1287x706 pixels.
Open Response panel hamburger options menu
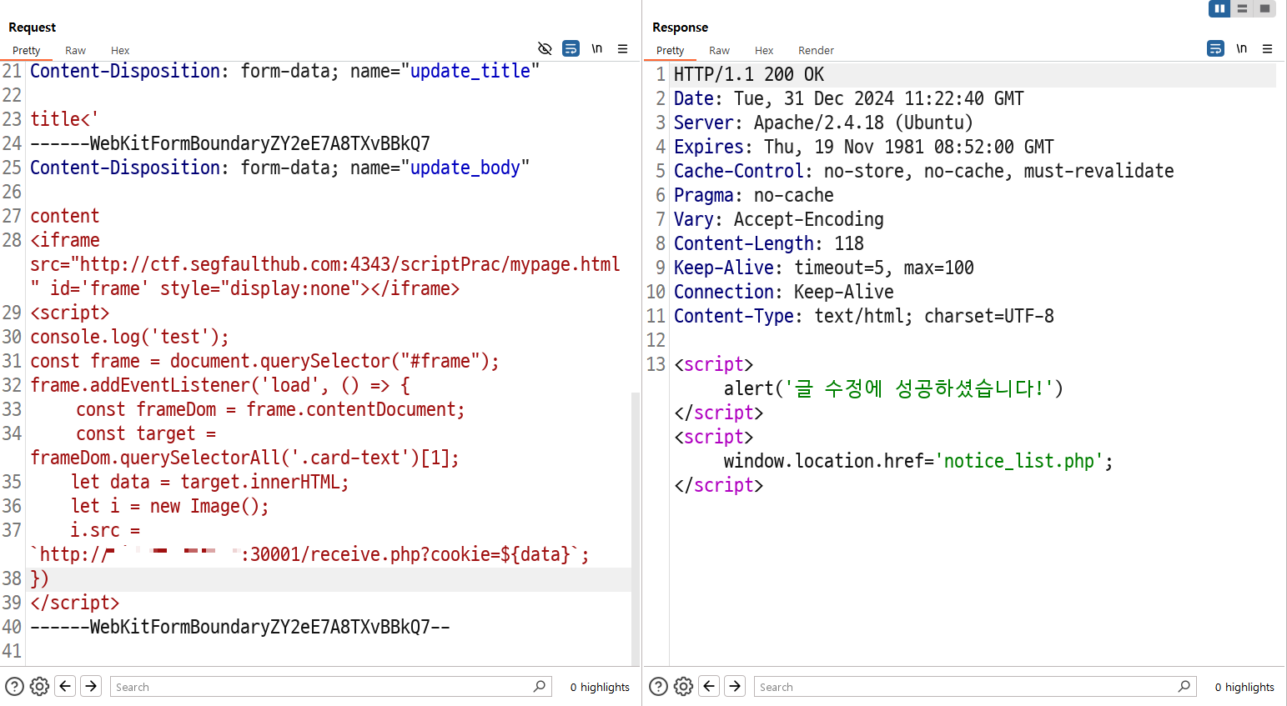pos(1267,48)
